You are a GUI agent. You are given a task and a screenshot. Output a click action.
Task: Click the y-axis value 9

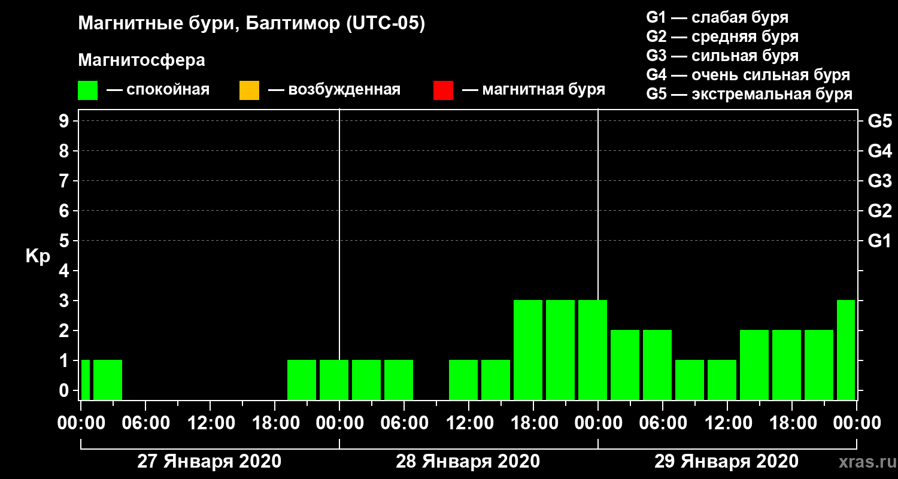65,121
